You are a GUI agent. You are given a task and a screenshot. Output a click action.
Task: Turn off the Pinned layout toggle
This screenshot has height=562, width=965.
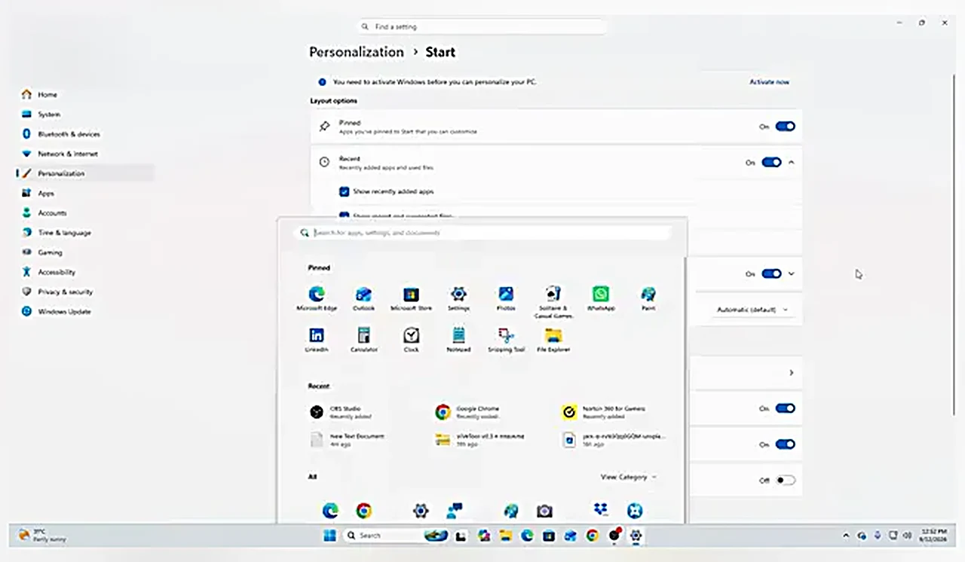786,127
